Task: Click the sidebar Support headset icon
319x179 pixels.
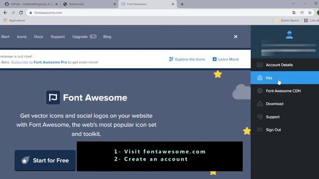Action: point(260,117)
